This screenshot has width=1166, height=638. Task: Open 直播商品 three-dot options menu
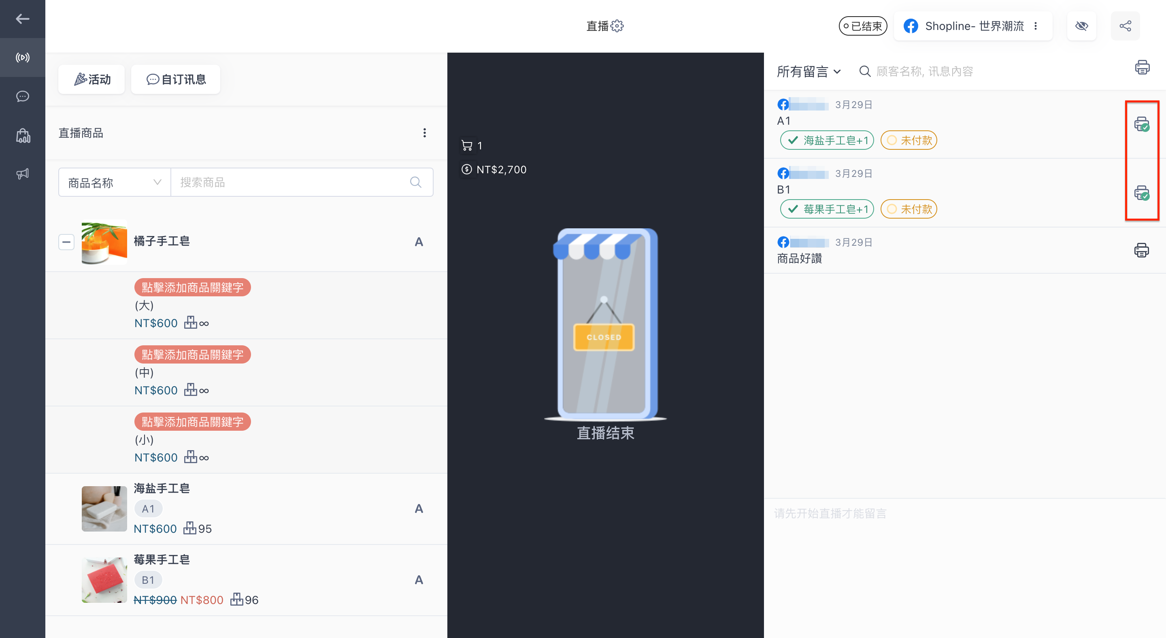[x=424, y=133]
